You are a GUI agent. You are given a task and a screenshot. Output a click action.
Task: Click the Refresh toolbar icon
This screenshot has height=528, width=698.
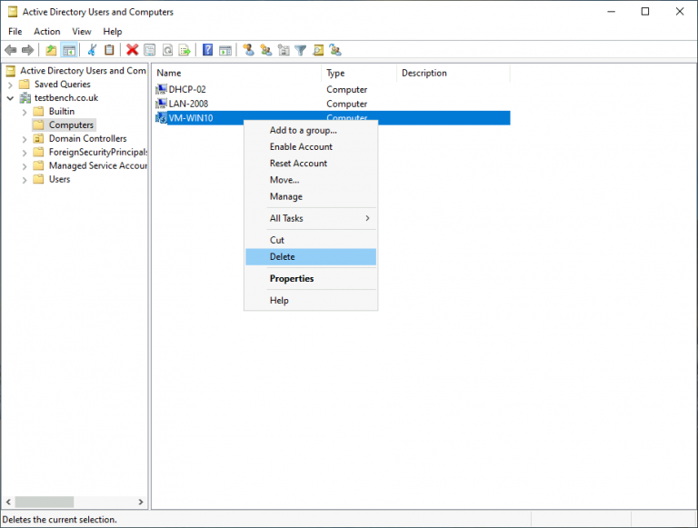[167, 50]
